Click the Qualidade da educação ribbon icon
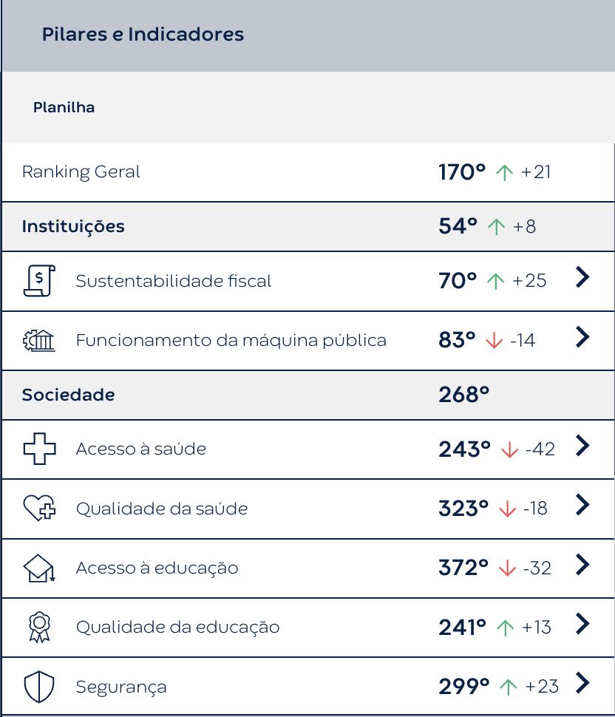This screenshot has width=615, height=717. click(x=39, y=627)
